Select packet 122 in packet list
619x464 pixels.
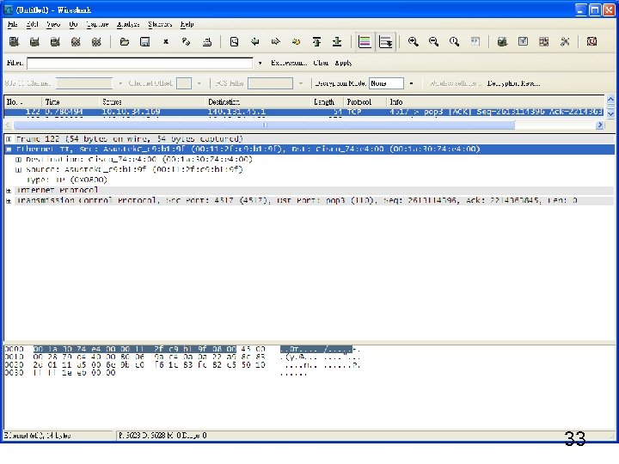click(x=303, y=112)
